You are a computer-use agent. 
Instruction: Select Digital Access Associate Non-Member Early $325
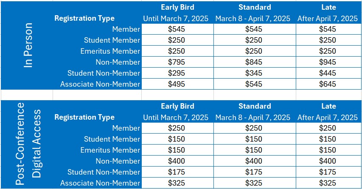177,183
